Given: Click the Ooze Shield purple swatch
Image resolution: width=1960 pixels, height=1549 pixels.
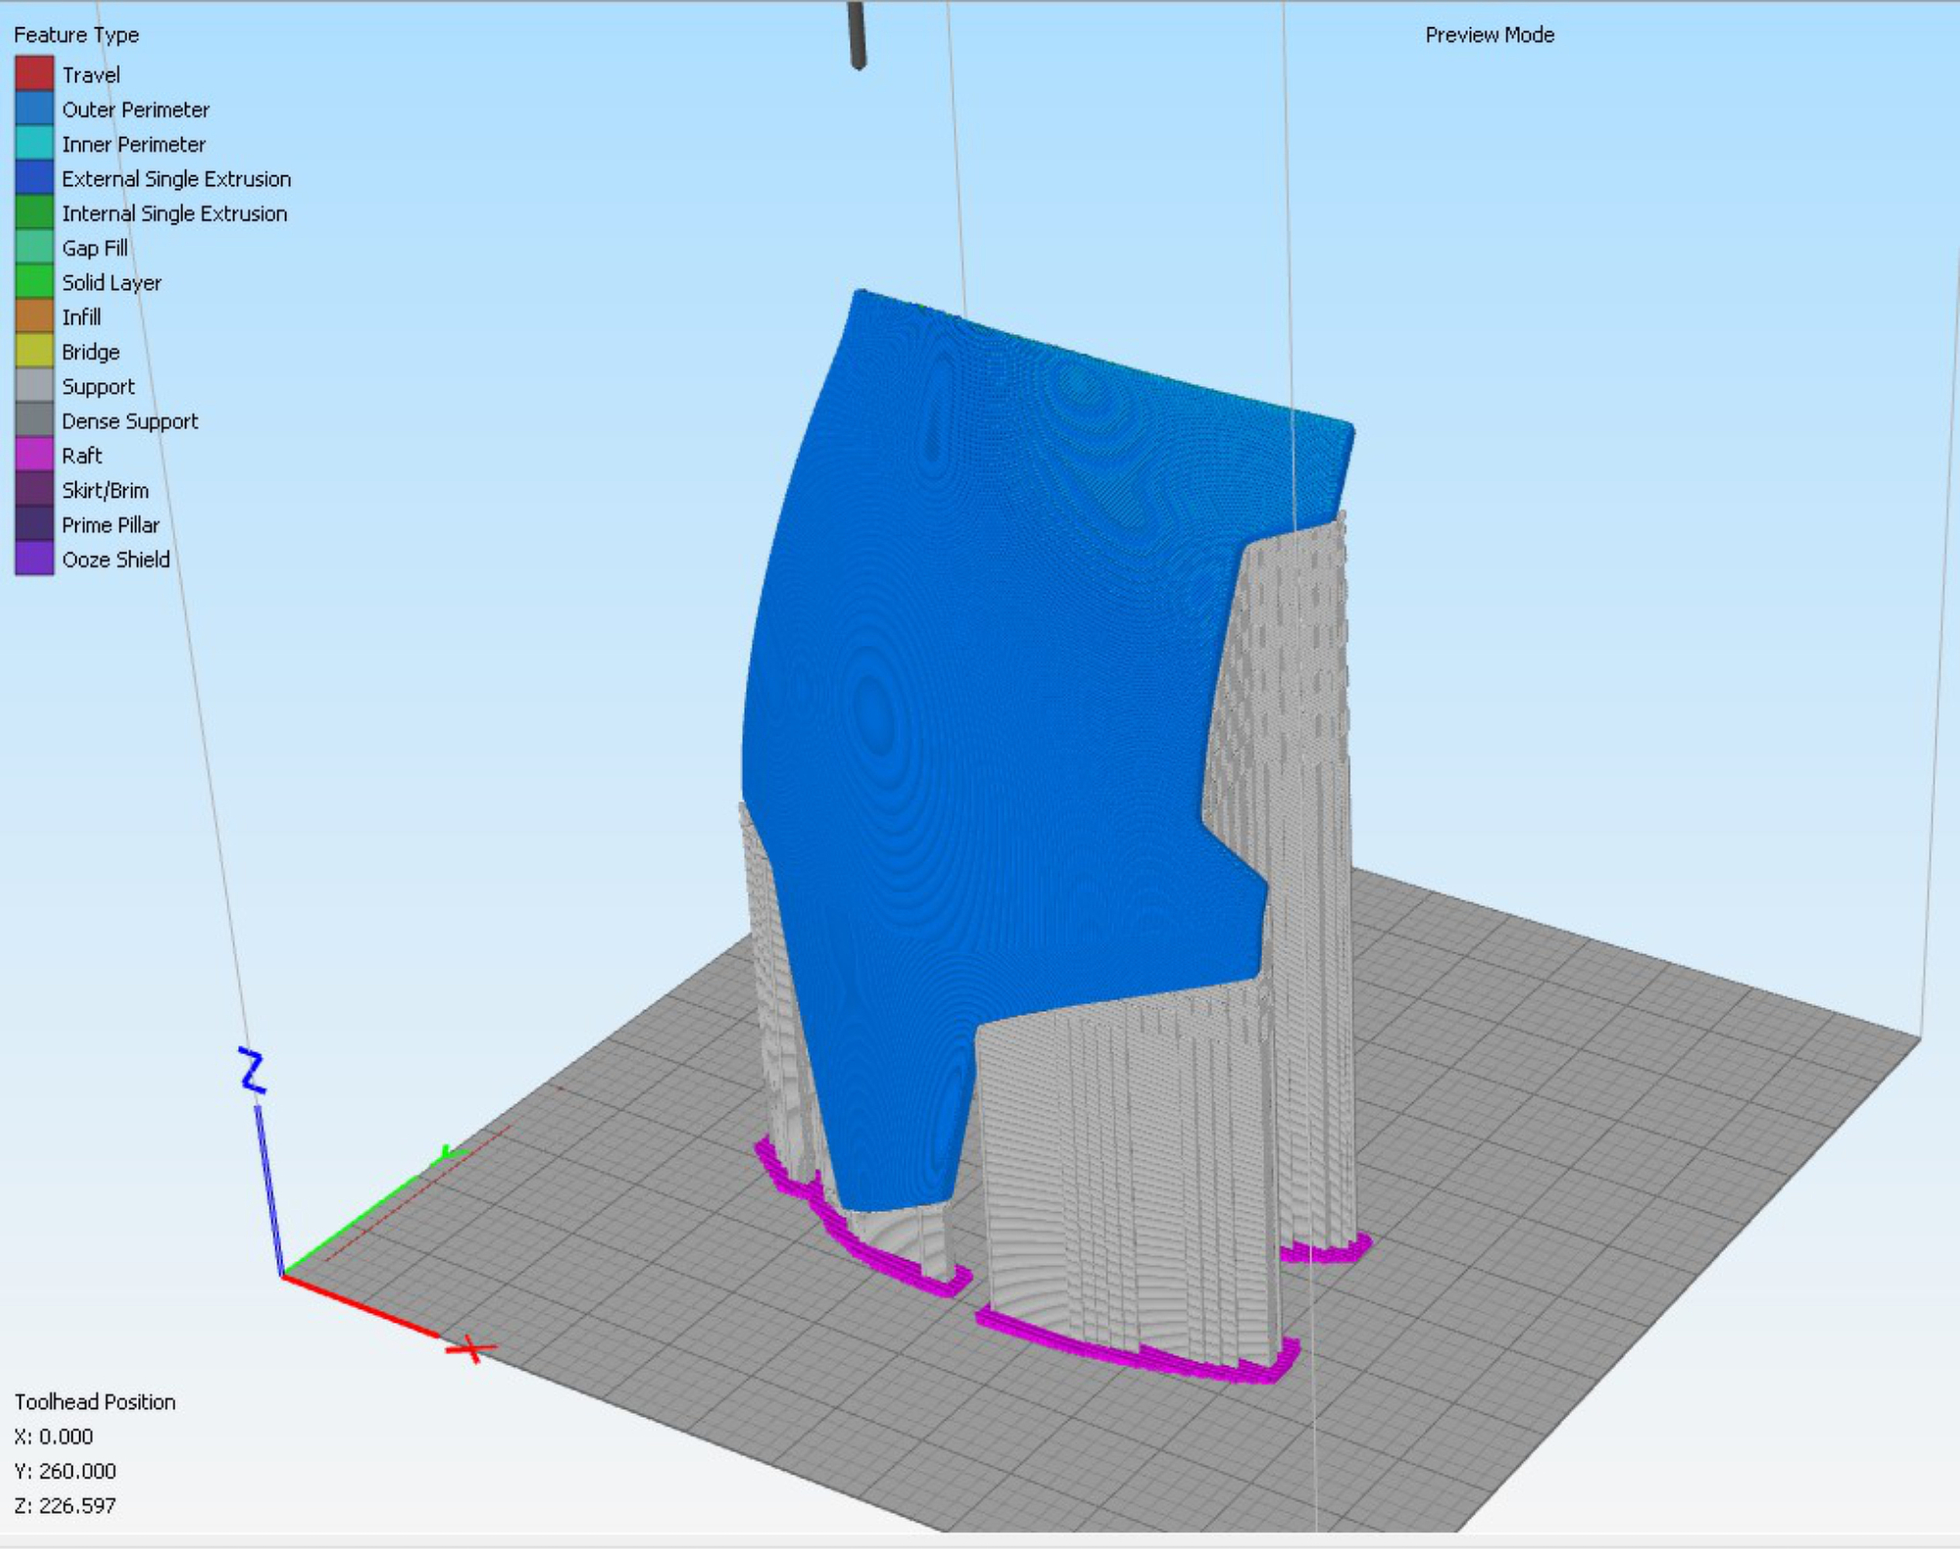Looking at the screenshot, I should click(34, 558).
